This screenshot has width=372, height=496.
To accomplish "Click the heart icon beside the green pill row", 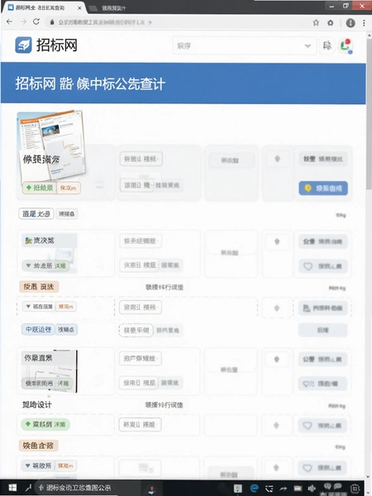I will tap(308, 426).
